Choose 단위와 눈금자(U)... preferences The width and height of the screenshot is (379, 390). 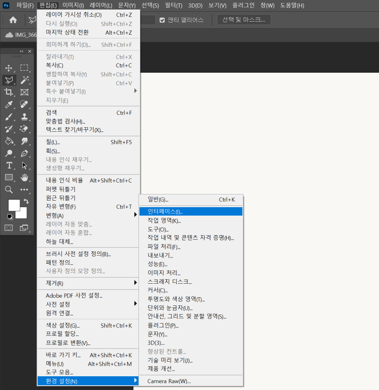191,308
